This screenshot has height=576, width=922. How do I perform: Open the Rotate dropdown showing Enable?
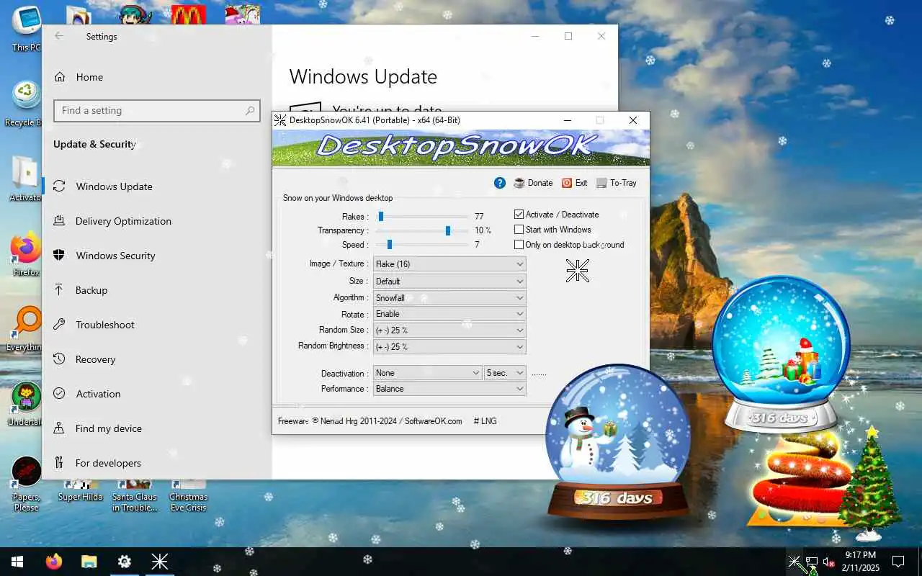coord(449,314)
